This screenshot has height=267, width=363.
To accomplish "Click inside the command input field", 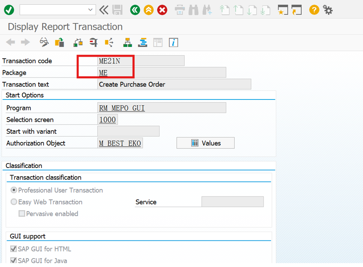I will 54,10.
